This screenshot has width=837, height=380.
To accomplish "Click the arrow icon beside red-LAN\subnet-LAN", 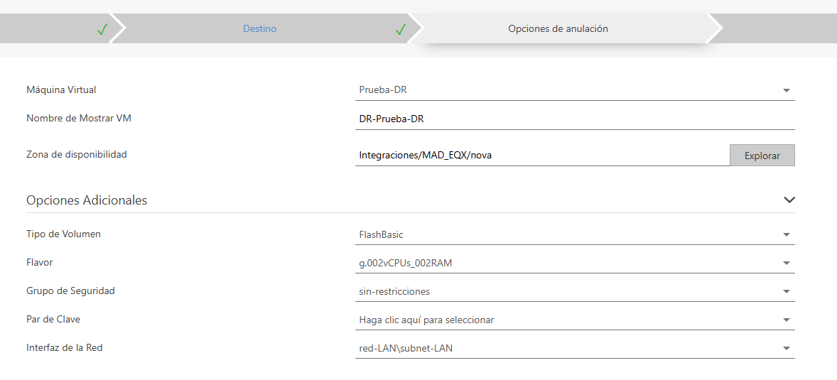I will (787, 349).
